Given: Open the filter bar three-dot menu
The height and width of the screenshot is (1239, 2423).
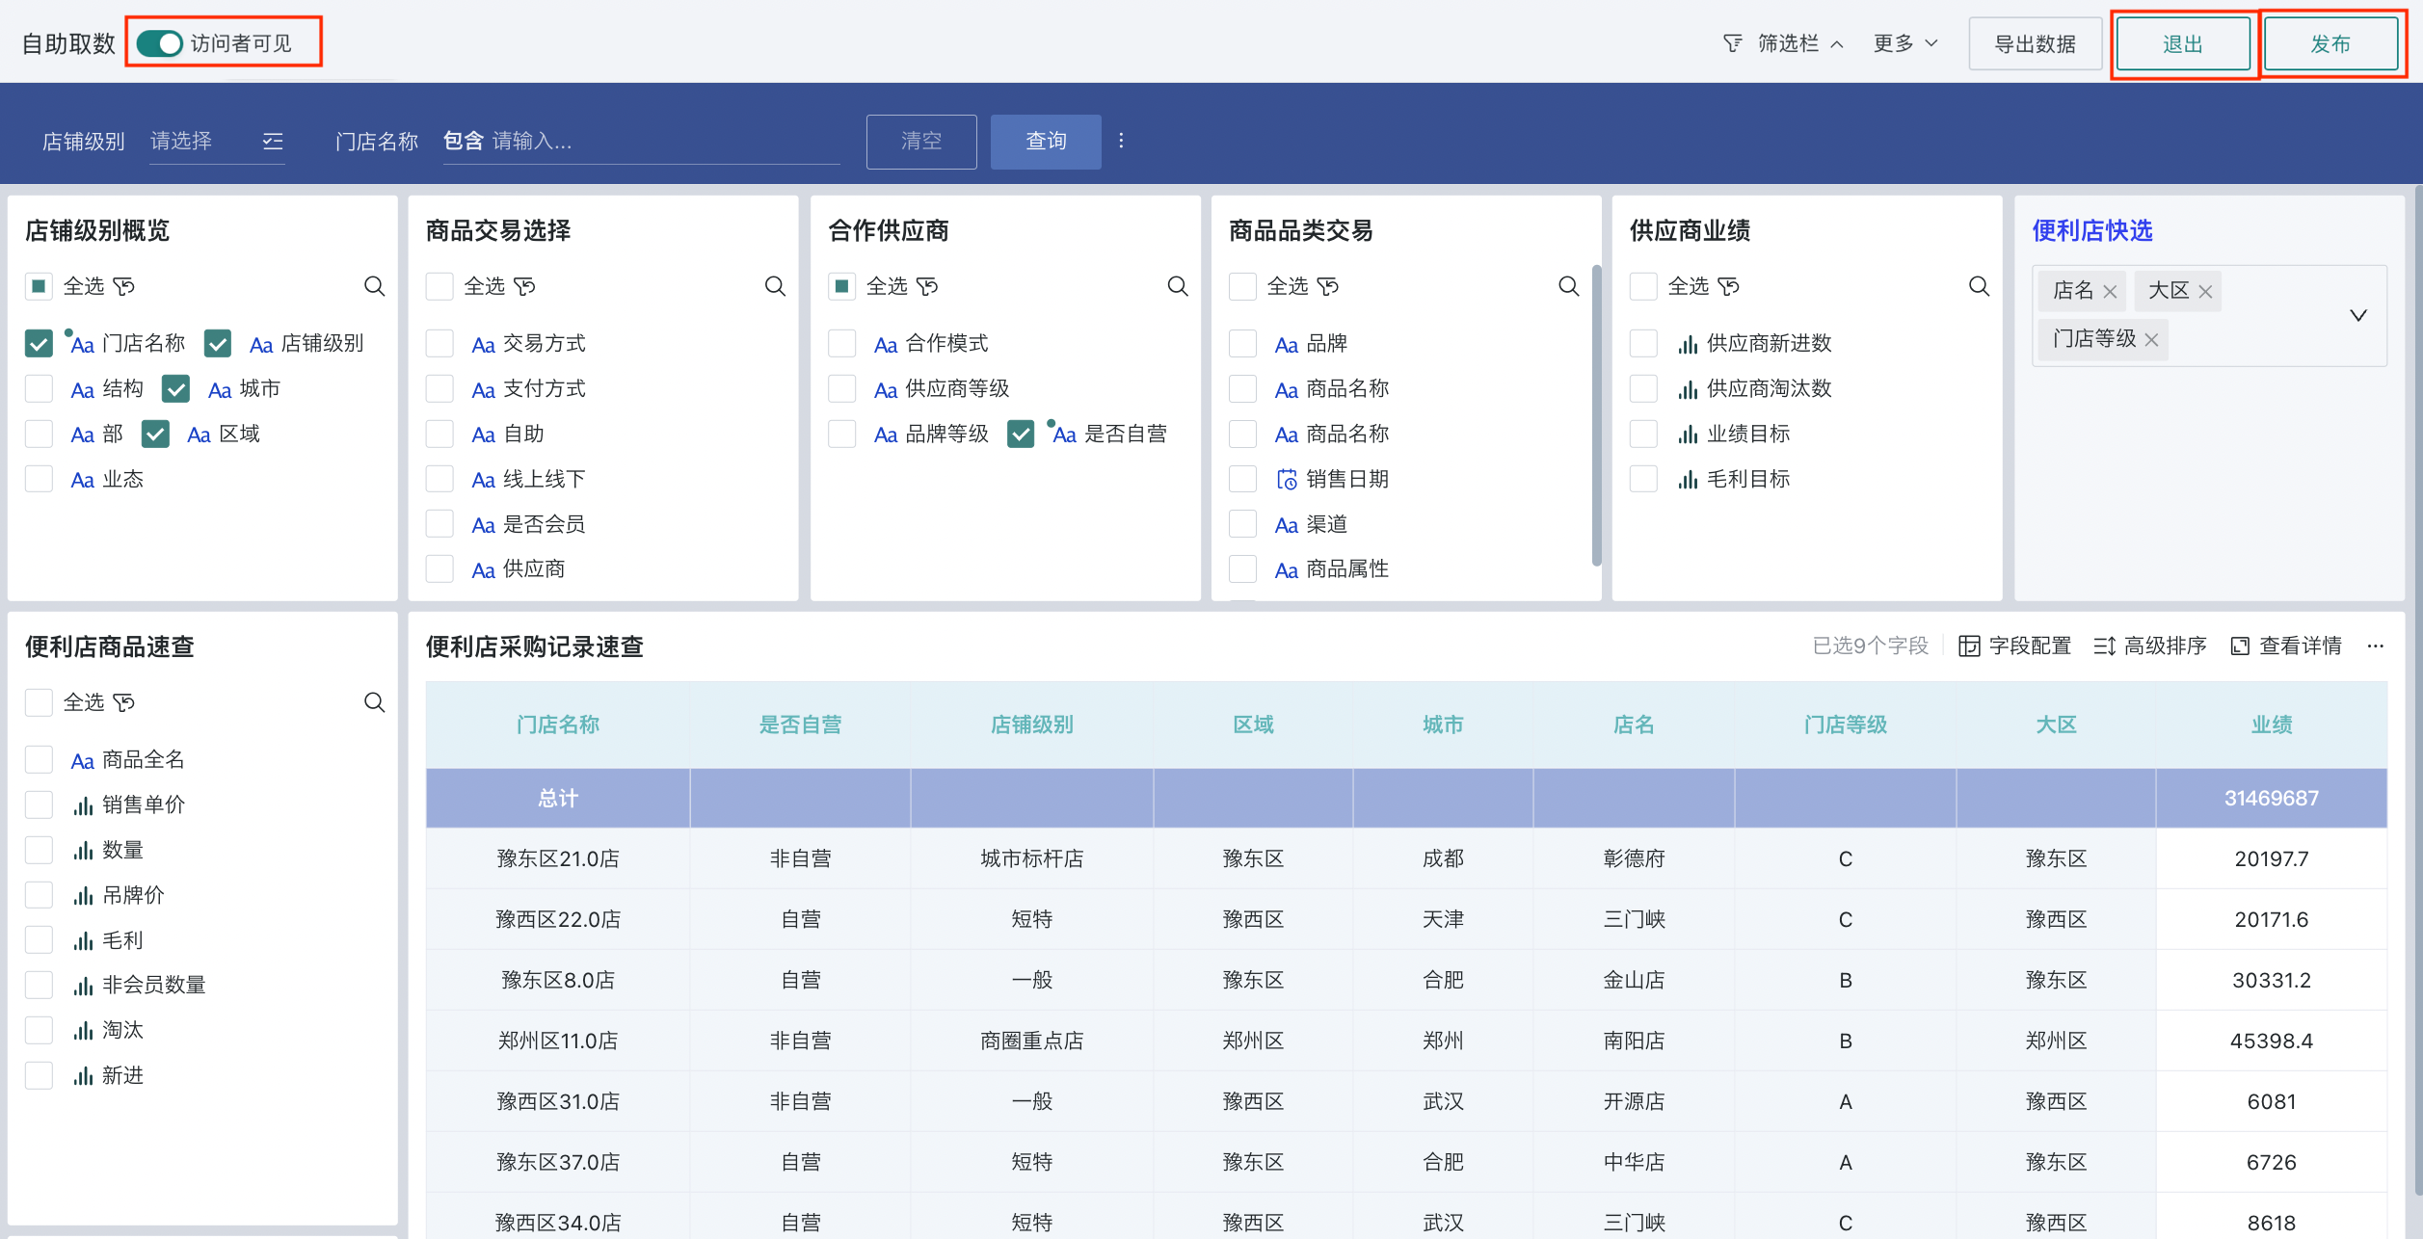Looking at the screenshot, I should point(1121,141).
